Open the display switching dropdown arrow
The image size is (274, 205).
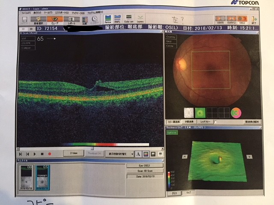point(132,154)
